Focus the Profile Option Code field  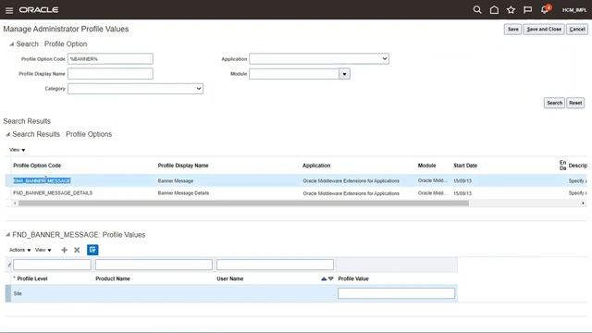point(110,59)
